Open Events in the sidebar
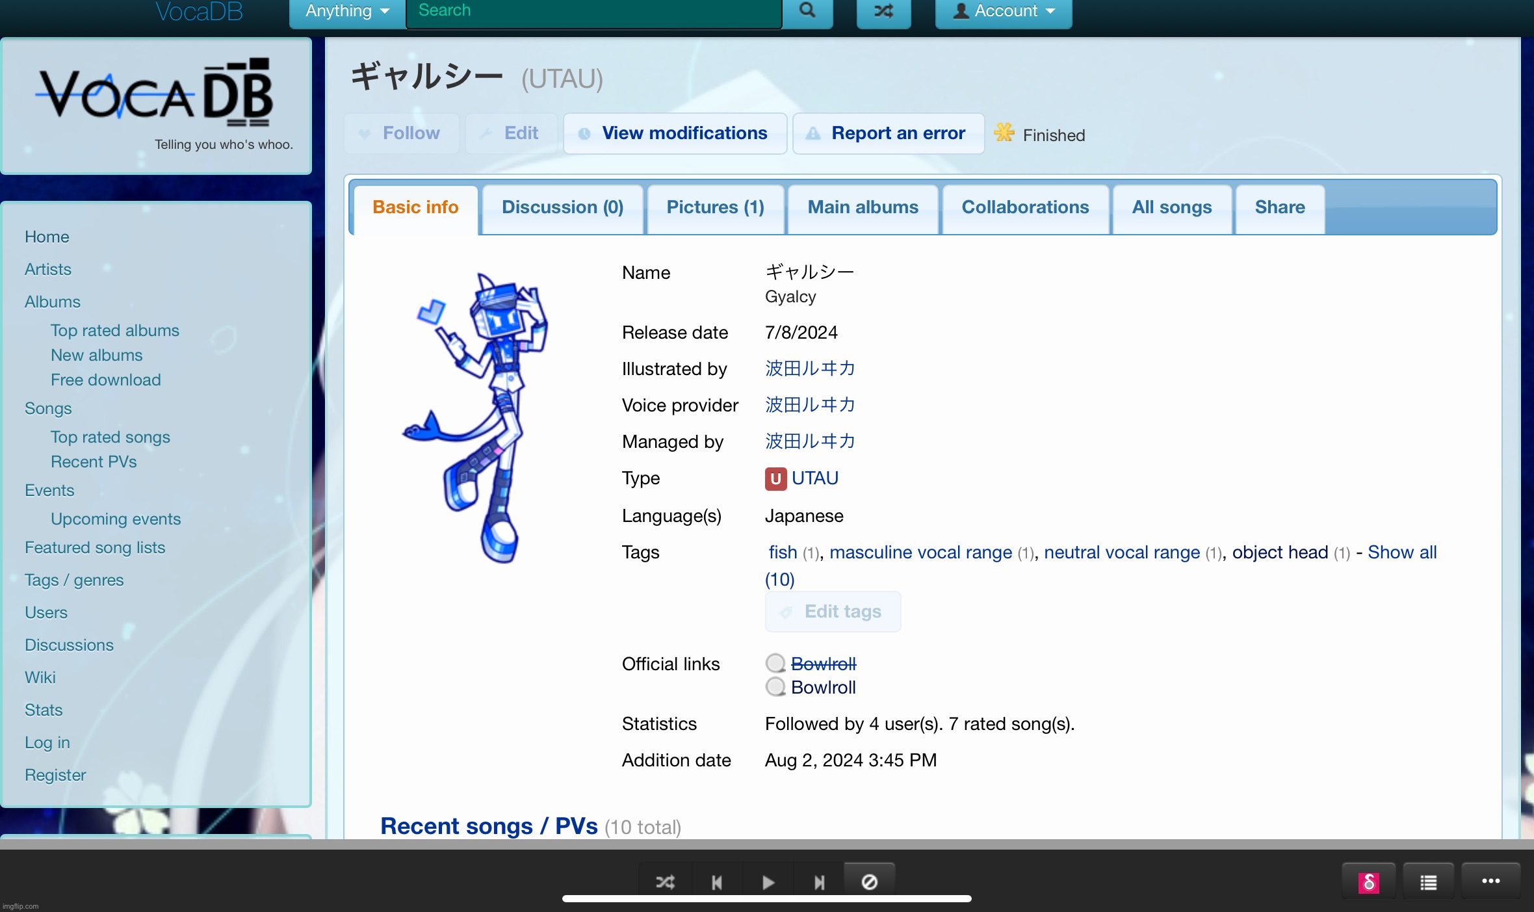Screen dimensions: 1534x912 coord(49,490)
